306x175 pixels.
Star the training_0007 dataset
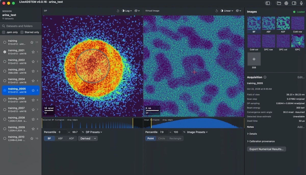pos(33,110)
